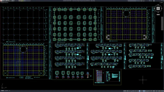Click the vertical navigation bar slider on right

pyautogui.click(x=162, y=24)
